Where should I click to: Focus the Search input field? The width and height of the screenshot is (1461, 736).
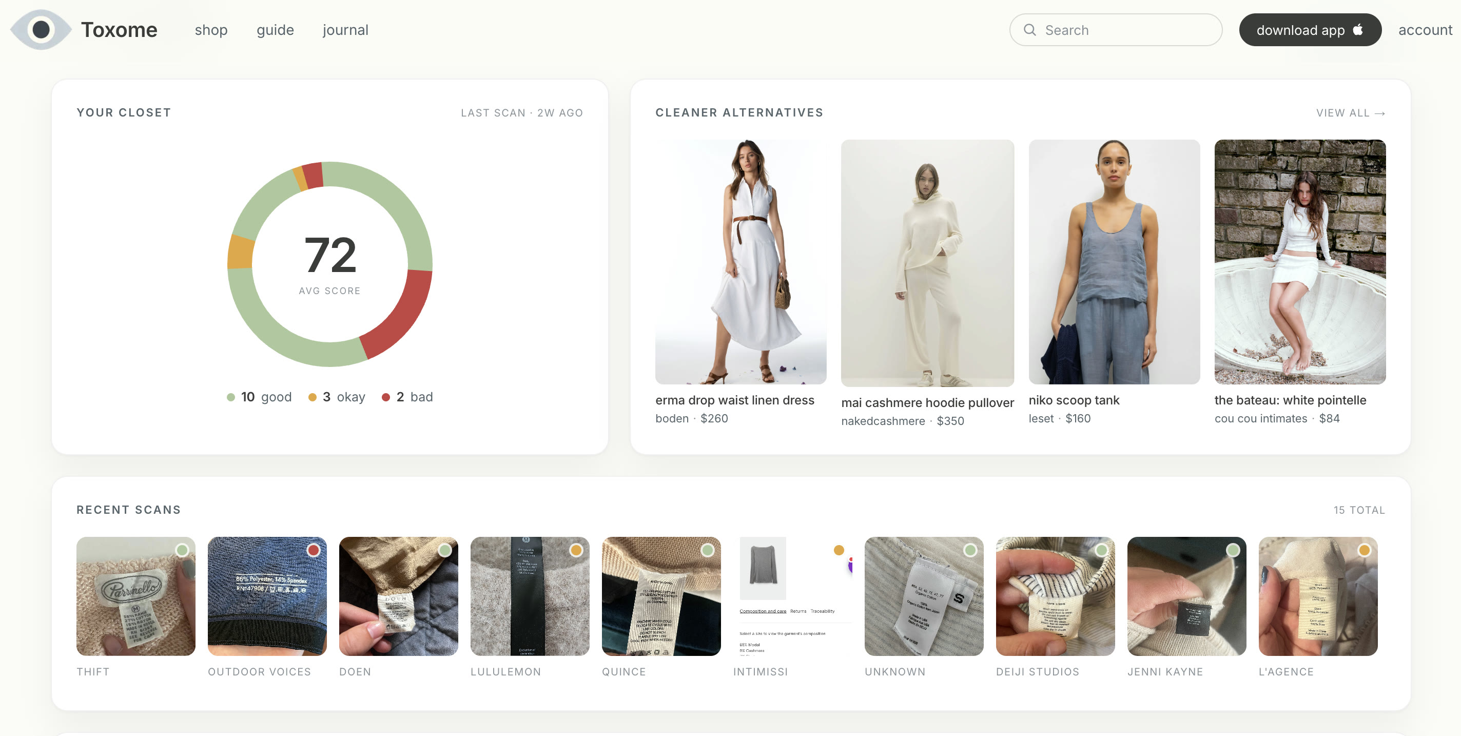(1116, 30)
